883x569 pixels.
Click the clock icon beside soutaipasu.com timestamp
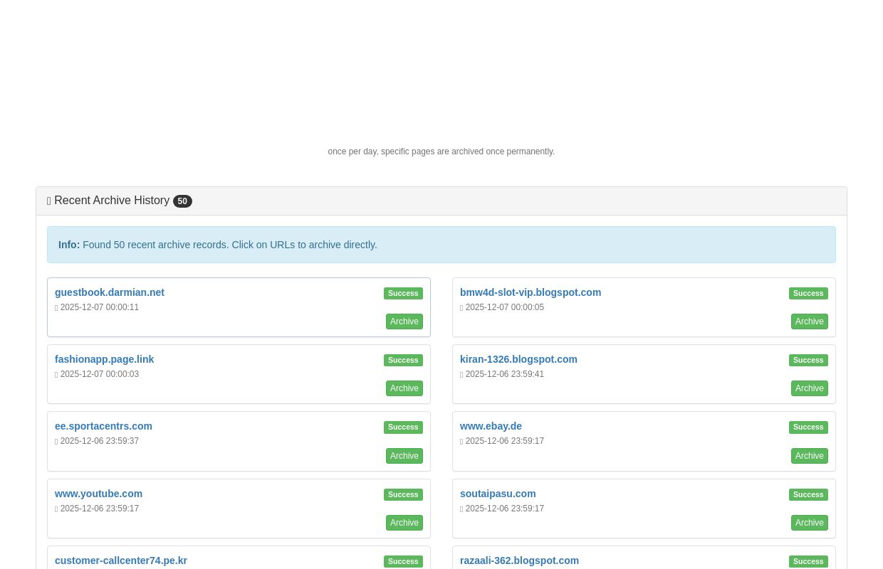(x=462, y=509)
